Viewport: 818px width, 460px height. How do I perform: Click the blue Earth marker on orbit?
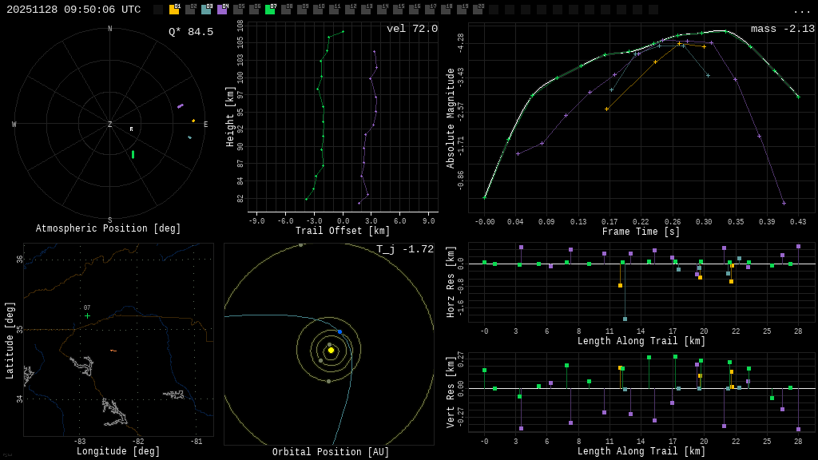[340, 331]
